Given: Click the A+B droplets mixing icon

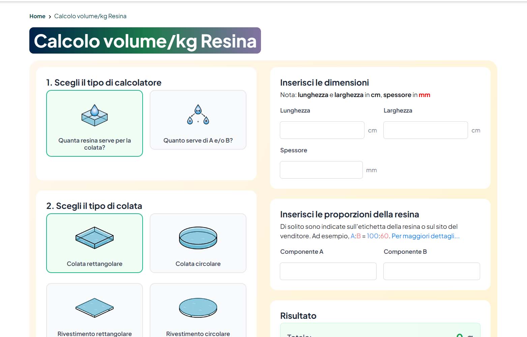Looking at the screenshot, I should tap(198, 115).
